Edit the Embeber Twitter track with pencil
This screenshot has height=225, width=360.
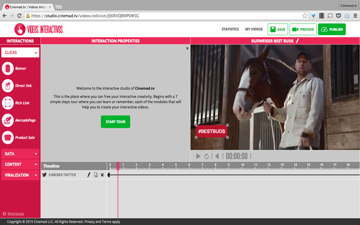[89, 175]
